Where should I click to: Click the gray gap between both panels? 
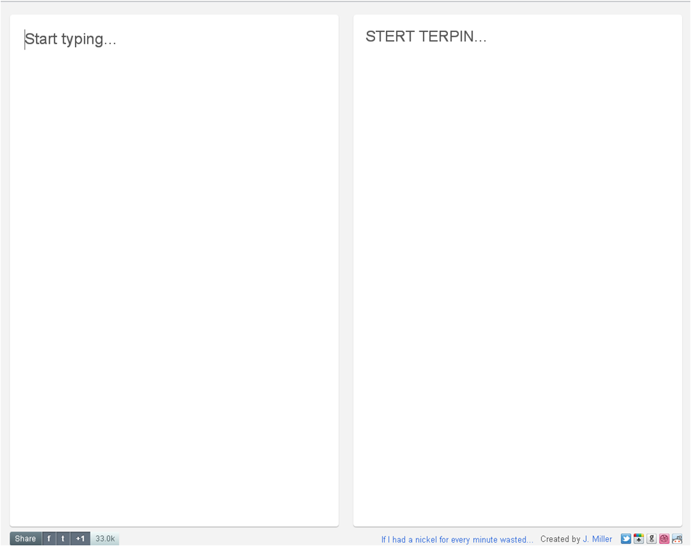(x=346, y=272)
